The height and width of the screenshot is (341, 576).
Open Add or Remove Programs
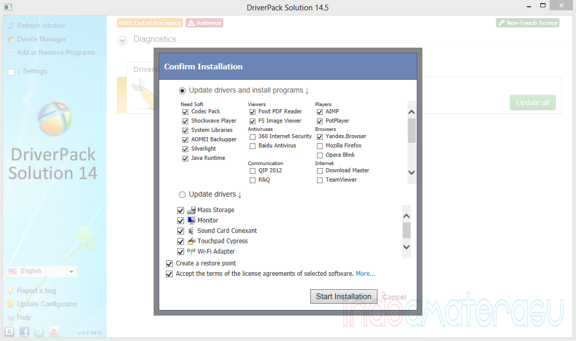click(55, 53)
